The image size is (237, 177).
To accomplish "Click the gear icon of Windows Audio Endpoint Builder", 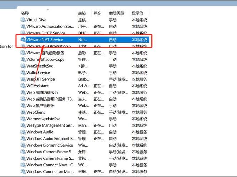I will coord(23,138).
